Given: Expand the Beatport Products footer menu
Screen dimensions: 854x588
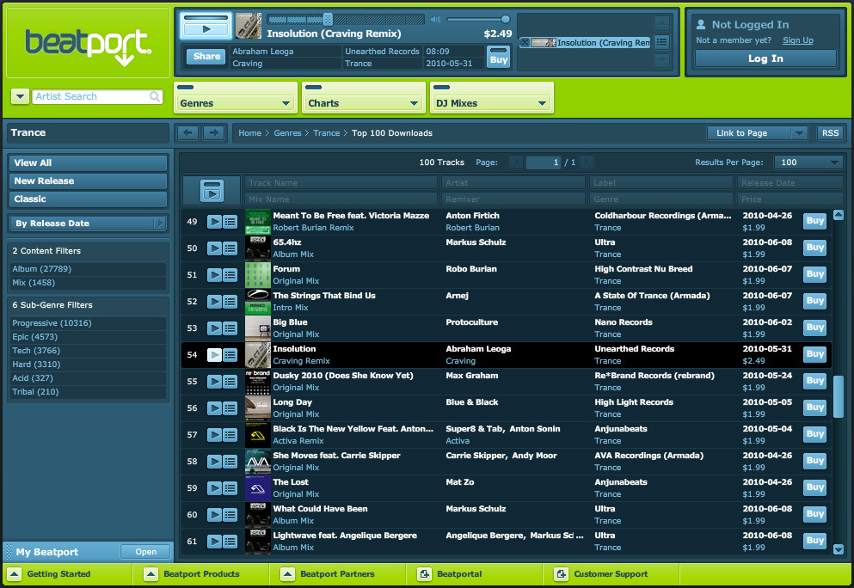Looking at the screenshot, I should pyautogui.click(x=151, y=574).
